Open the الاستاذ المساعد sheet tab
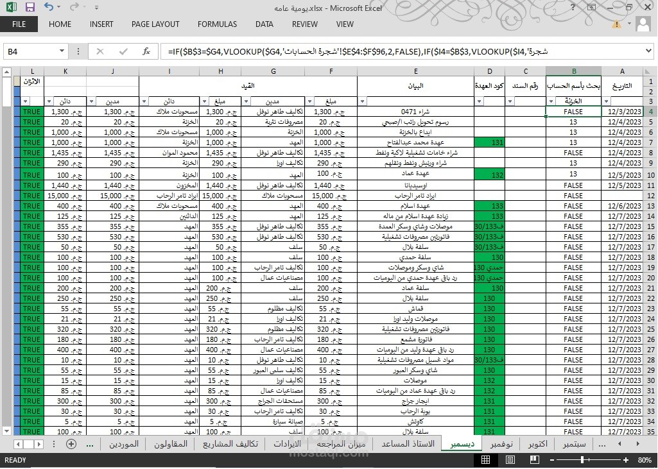Image resolution: width=658 pixels, height=469 pixels. tap(408, 444)
